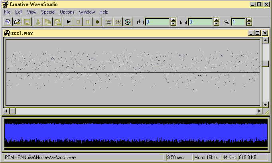Viewport: 272px width, 163px height.
Task: Open the Help menu
Action: (104, 12)
